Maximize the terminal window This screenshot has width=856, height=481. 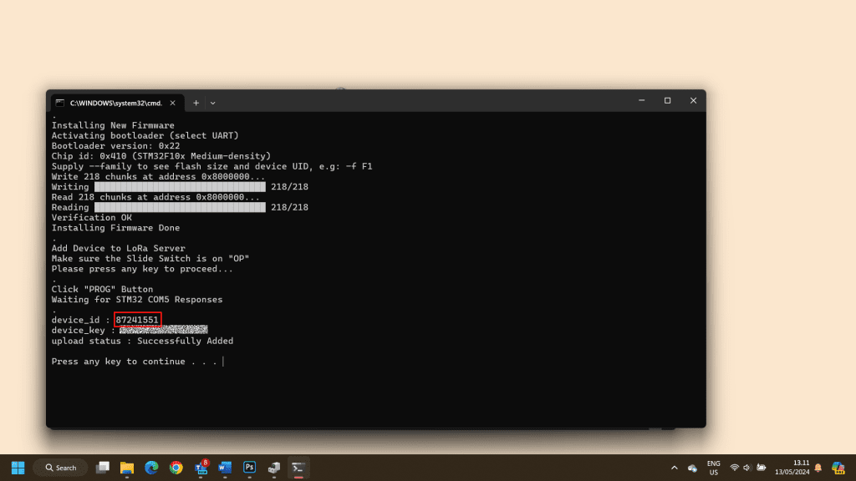point(667,100)
